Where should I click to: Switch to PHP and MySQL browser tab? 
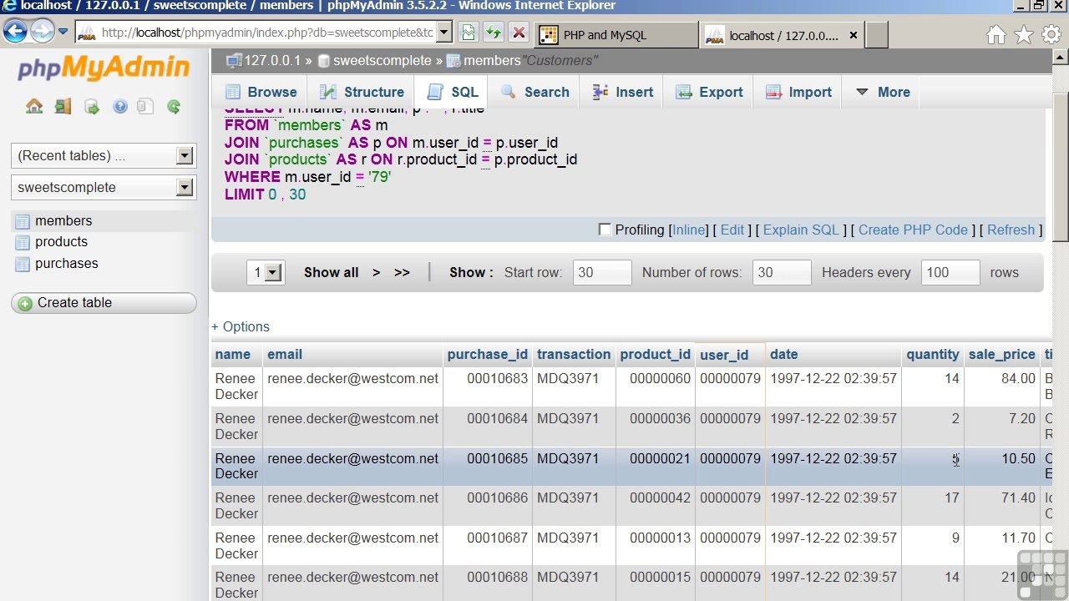pyautogui.click(x=616, y=35)
